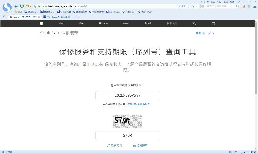258x154 pixels.
Task: Open the 100% zoom control
Action: (x=252, y=152)
